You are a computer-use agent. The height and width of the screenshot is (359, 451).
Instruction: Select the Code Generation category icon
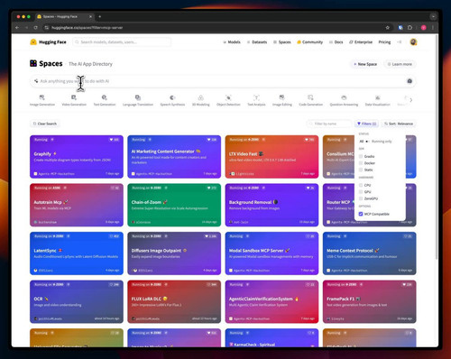310,97
